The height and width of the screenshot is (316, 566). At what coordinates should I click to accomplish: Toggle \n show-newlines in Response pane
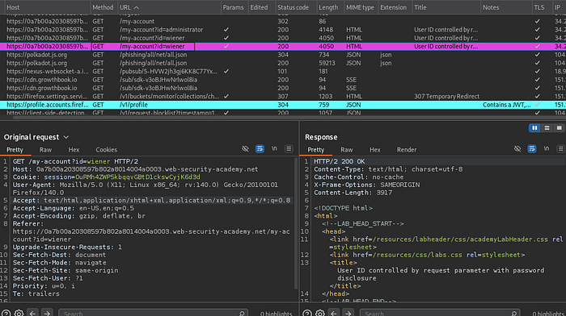click(x=547, y=148)
